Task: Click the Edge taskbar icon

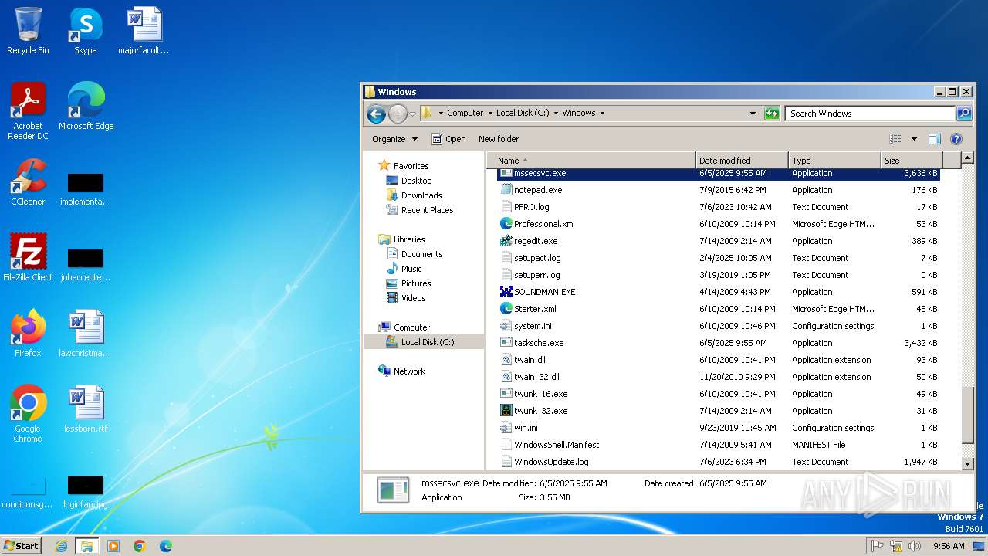Action: pos(166,546)
